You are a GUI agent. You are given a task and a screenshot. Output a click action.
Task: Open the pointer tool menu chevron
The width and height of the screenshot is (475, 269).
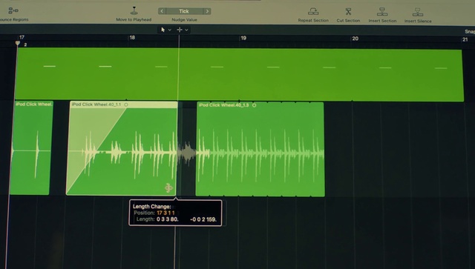tap(170, 30)
